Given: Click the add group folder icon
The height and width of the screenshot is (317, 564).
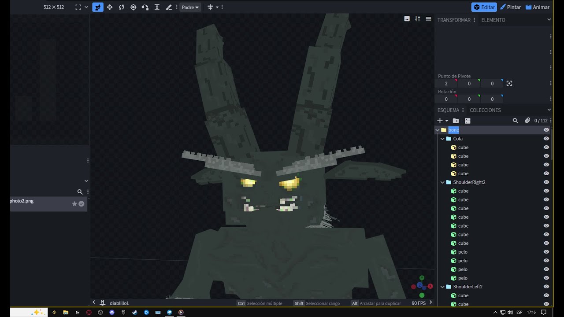Looking at the screenshot, I should click(456, 121).
